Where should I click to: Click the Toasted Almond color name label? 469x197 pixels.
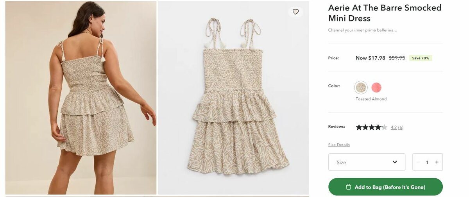(x=371, y=99)
